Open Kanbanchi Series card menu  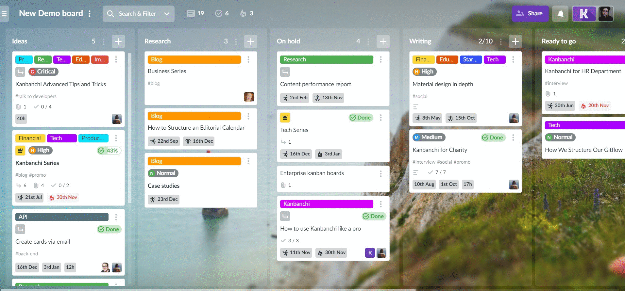(x=116, y=138)
